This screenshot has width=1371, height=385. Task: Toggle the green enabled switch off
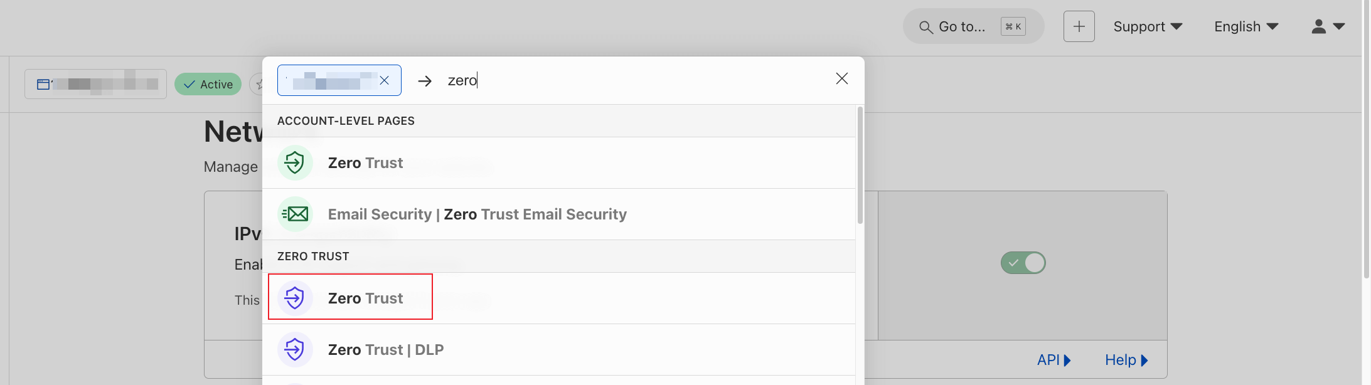1023,263
